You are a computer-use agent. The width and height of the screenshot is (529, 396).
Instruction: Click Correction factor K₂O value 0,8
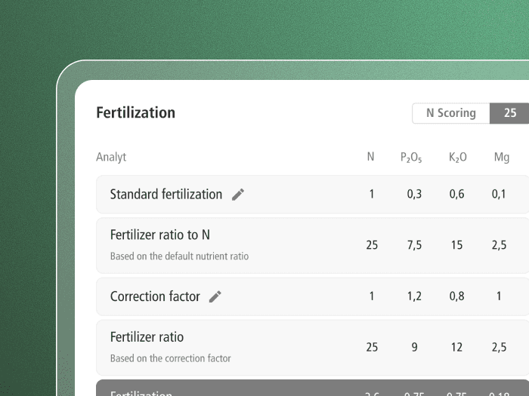click(x=456, y=296)
